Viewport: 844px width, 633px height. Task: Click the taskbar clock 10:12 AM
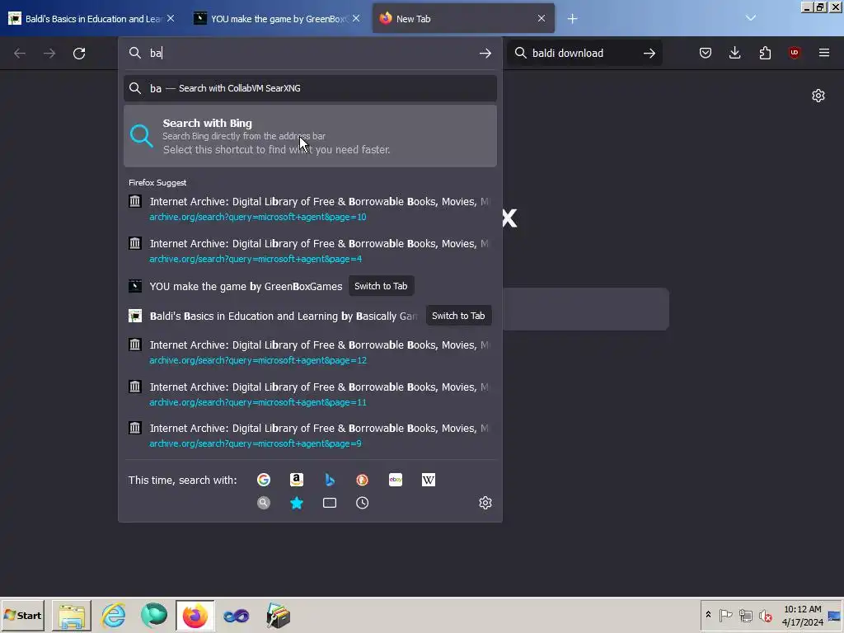(x=803, y=615)
